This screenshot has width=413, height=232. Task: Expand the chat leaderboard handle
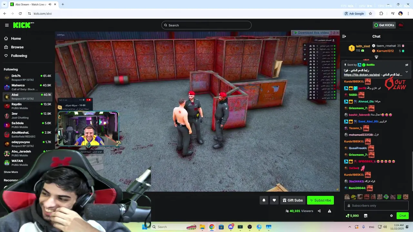(376, 57)
